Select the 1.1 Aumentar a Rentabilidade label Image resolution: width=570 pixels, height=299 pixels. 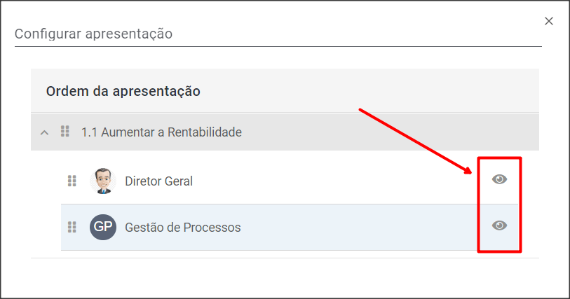(x=161, y=132)
